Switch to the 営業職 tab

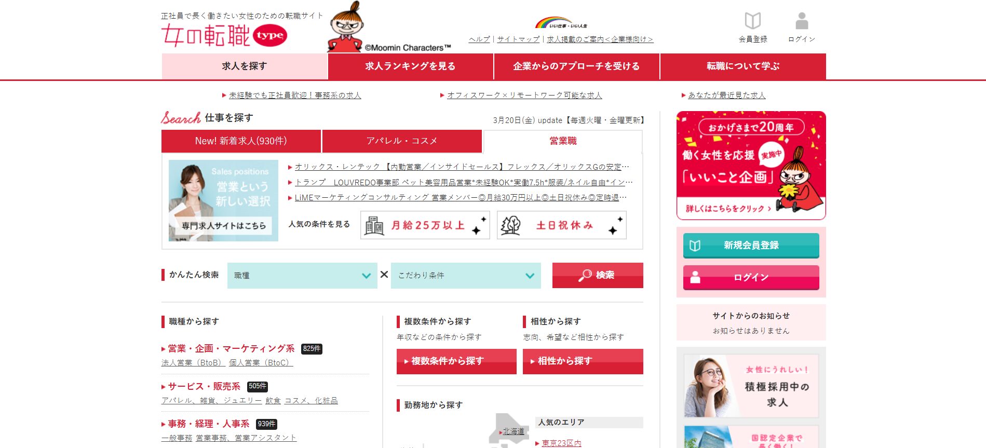563,141
